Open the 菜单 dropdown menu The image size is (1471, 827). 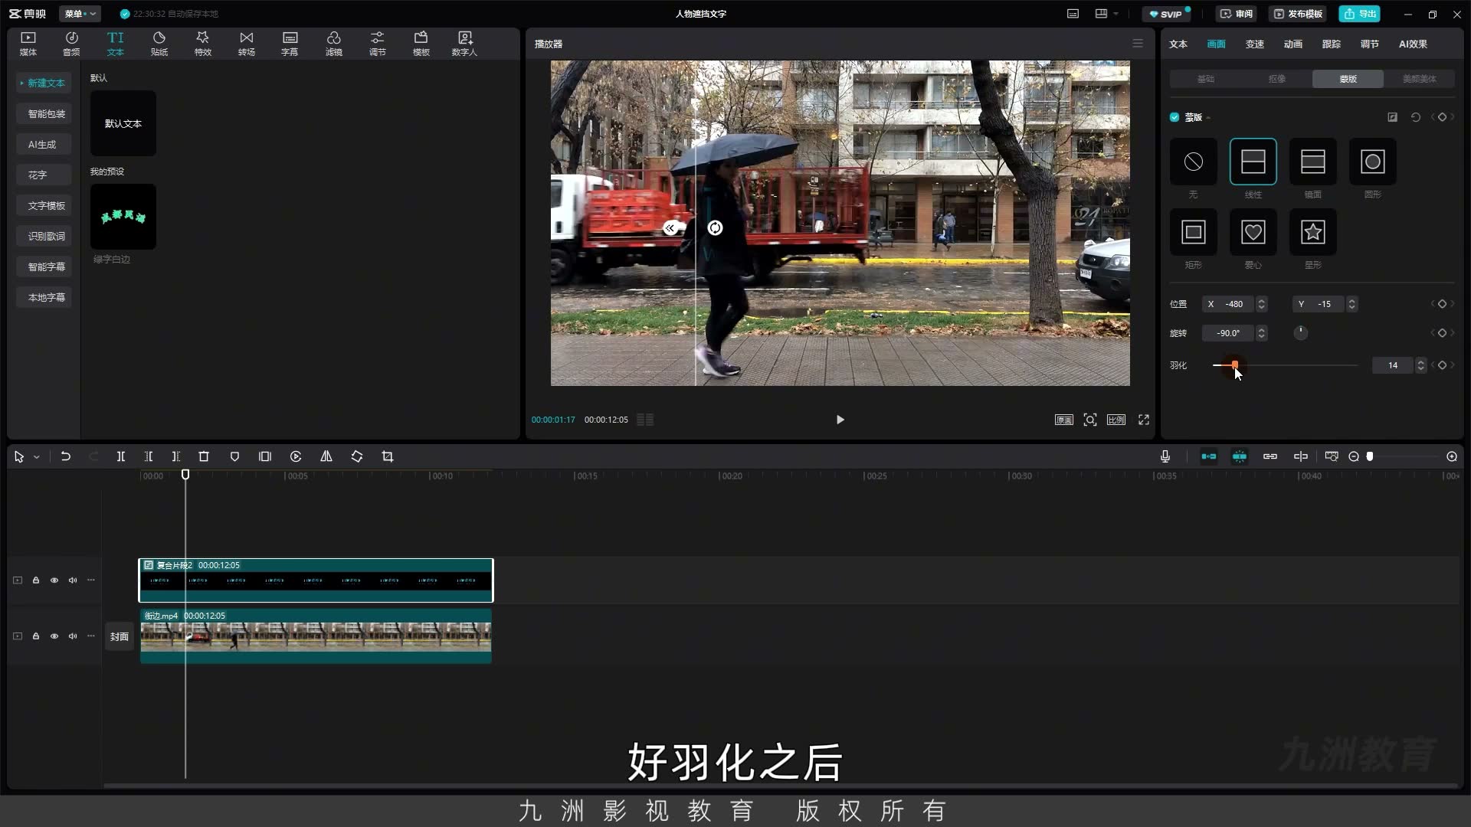(x=80, y=14)
